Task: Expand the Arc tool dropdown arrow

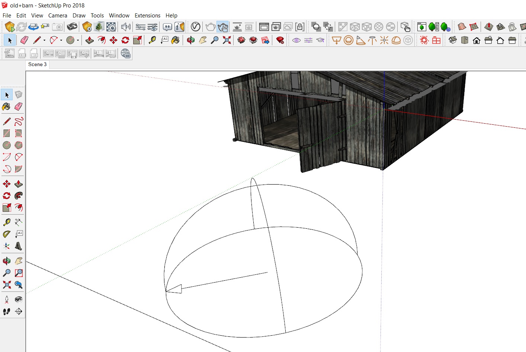Action: tap(61, 40)
